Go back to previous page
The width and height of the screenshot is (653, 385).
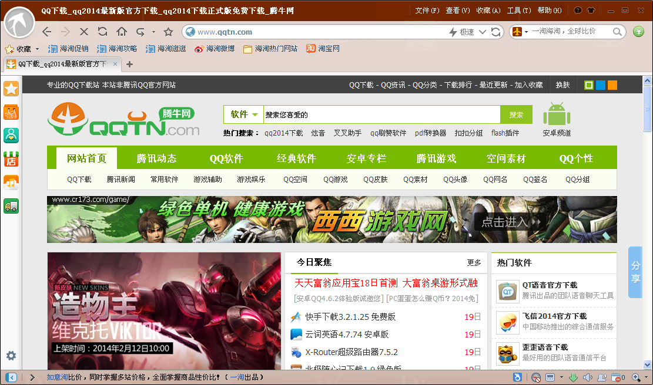pyautogui.click(x=47, y=32)
